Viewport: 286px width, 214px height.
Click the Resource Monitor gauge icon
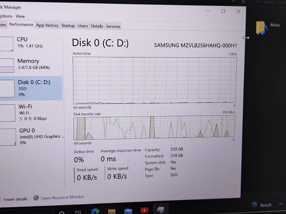(36, 198)
